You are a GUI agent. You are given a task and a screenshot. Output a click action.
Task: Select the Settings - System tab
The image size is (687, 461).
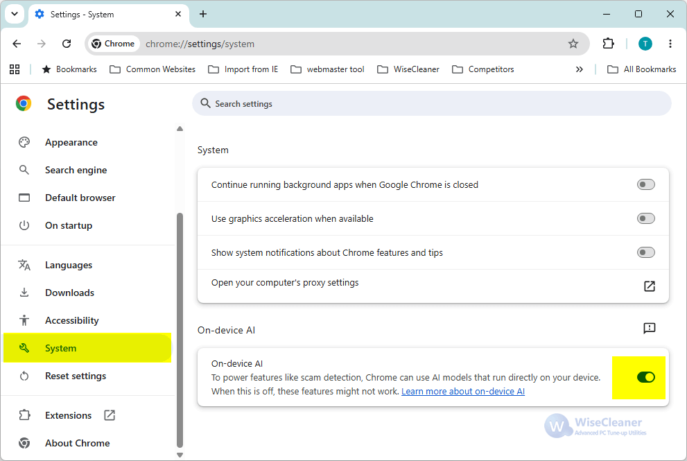[x=109, y=15]
